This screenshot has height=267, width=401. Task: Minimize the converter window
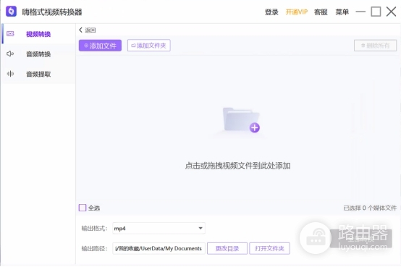click(x=360, y=12)
